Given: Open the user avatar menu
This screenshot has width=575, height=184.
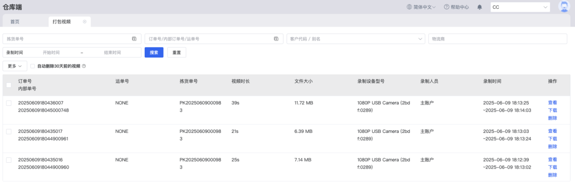Looking at the screenshot, I should pyautogui.click(x=564, y=7).
